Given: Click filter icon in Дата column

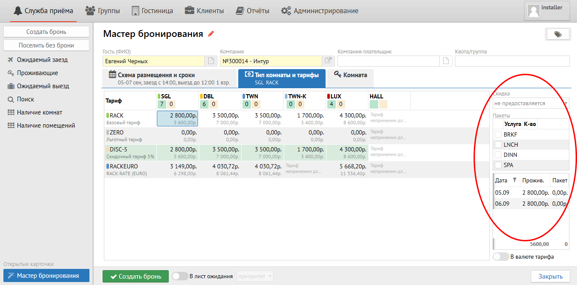Looking at the screenshot, I should tap(515, 180).
